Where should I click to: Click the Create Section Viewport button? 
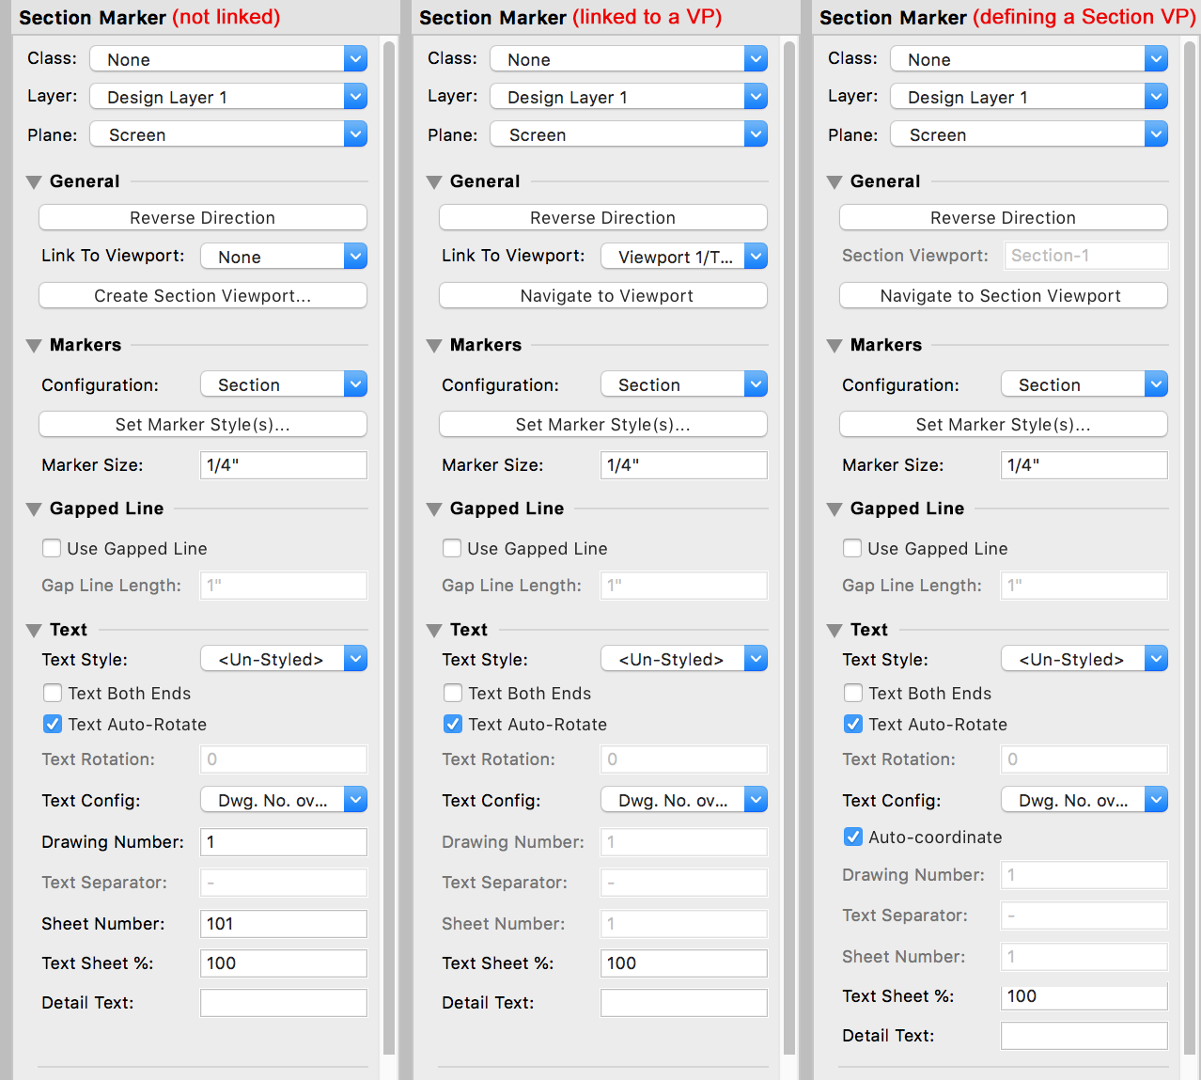click(x=202, y=296)
